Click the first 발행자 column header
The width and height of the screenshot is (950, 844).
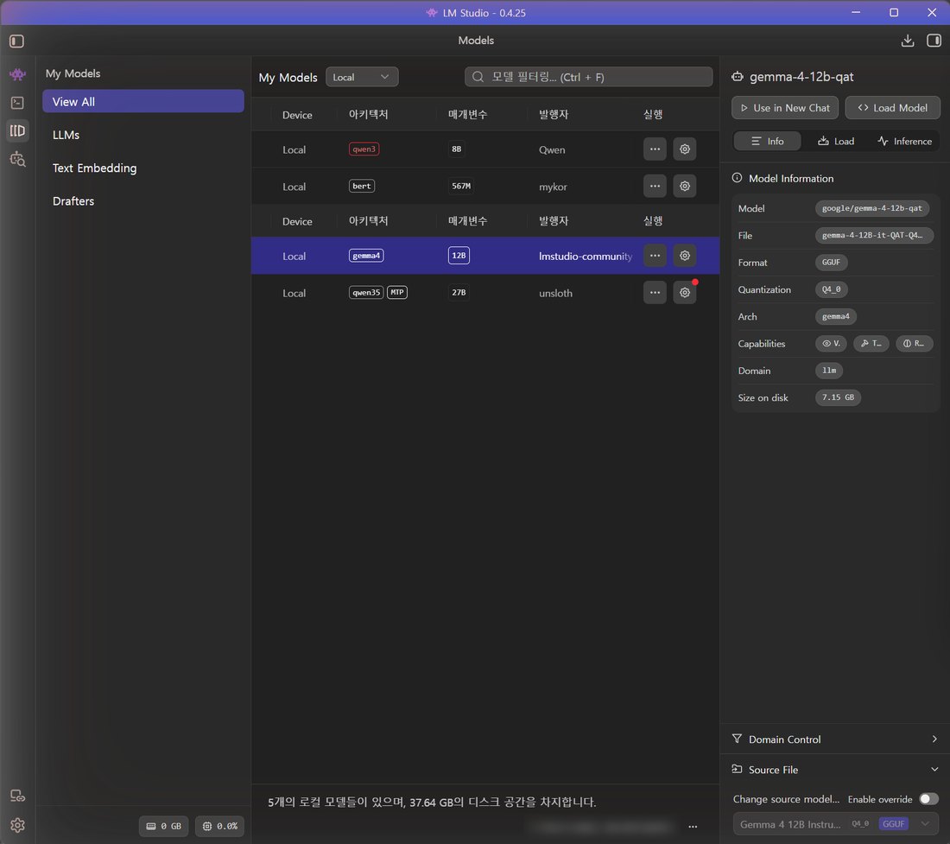(x=553, y=115)
